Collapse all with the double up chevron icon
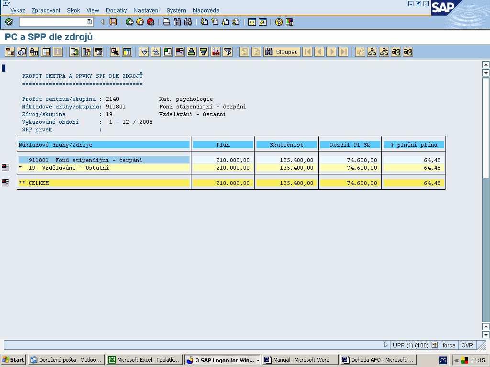The height and width of the screenshot is (367, 490). [156, 52]
